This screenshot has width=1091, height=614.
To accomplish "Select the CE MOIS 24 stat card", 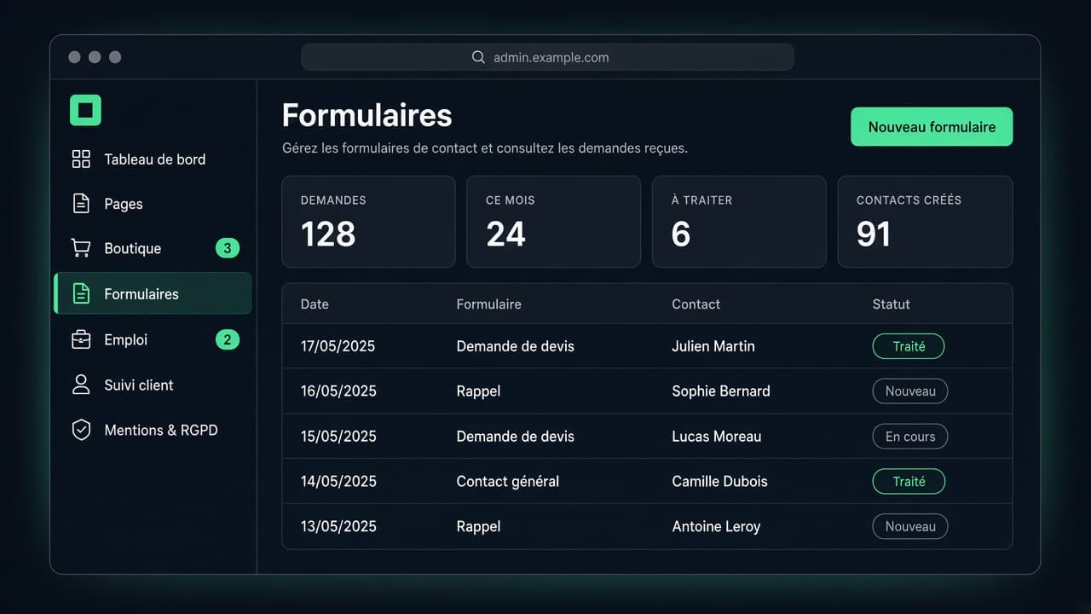I will tap(553, 222).
